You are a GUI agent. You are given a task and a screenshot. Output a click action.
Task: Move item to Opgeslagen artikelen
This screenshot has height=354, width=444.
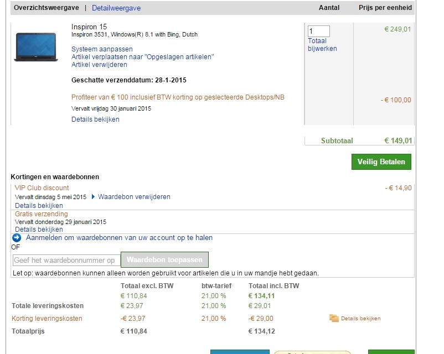(142, 57)
